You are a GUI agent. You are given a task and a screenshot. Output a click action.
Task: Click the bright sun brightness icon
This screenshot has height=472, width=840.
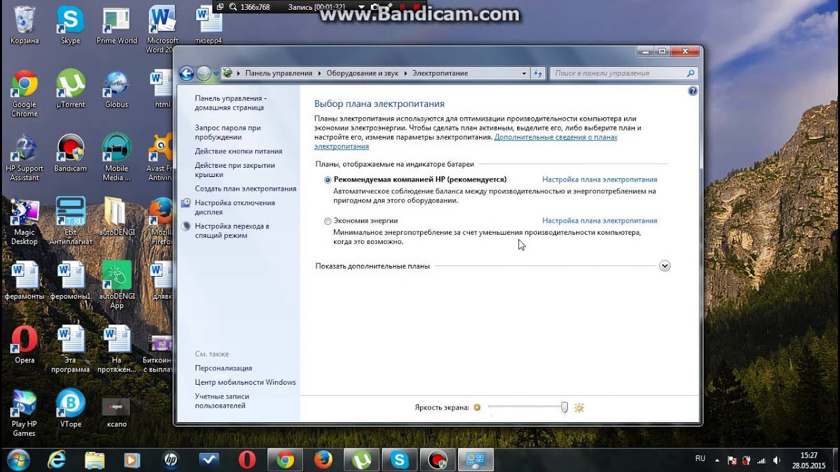click(x=579, y=408)
